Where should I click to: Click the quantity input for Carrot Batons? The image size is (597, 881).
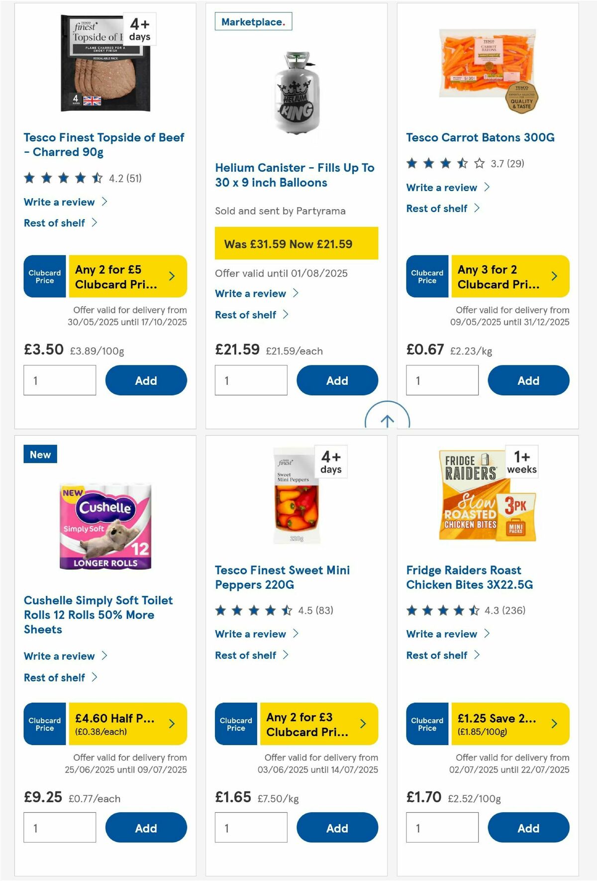pyautogui.click(x=442, y=380)
